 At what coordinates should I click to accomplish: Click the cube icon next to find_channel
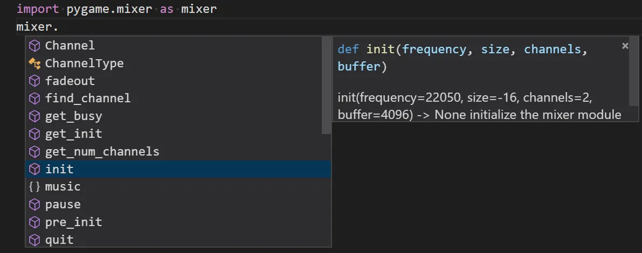click(x=34, y=99)
